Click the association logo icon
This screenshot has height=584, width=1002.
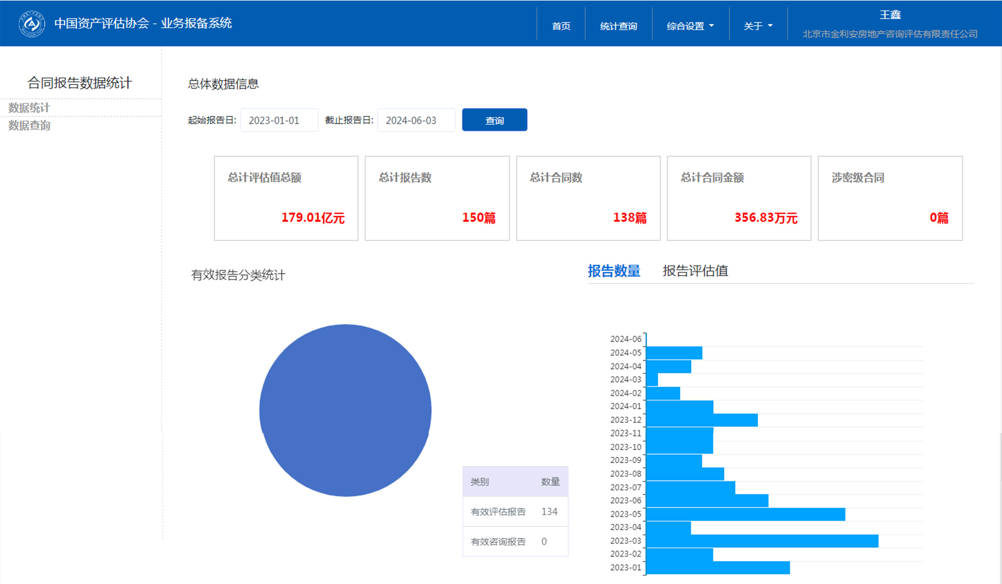(x=32, y=23)
